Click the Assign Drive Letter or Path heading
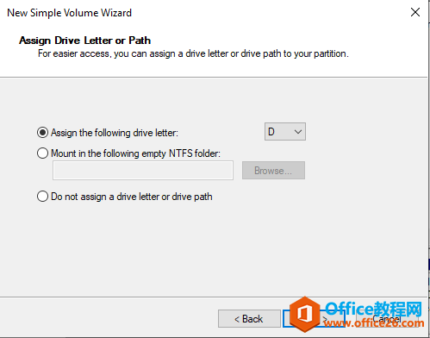Screen dimensions: 430x338 coord(84,41)
